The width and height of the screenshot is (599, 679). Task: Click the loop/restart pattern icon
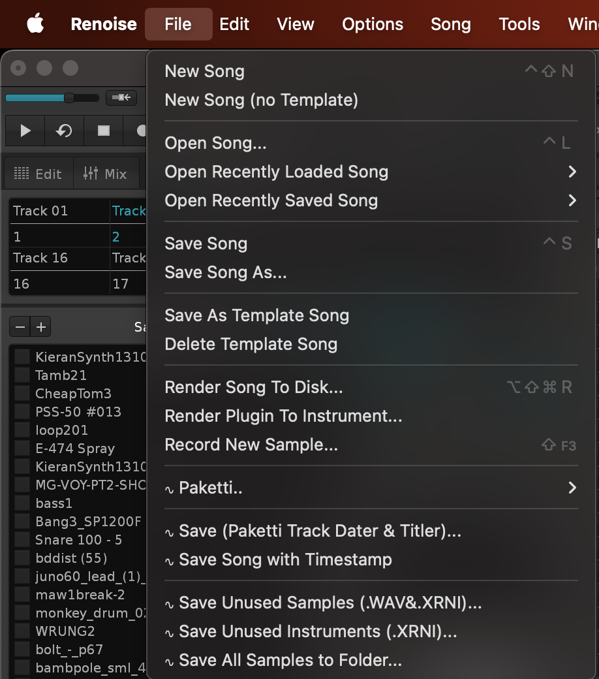click(x=64, y=131)
